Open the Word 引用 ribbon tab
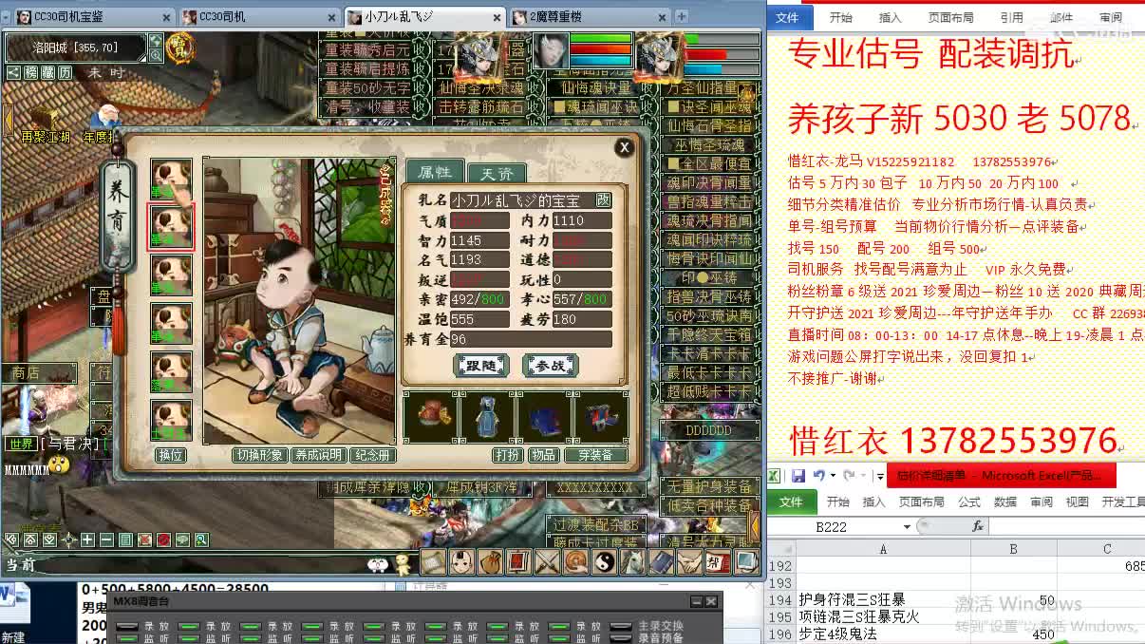1145x644 pixels. pyautogui.click(x=1011, y=17)
